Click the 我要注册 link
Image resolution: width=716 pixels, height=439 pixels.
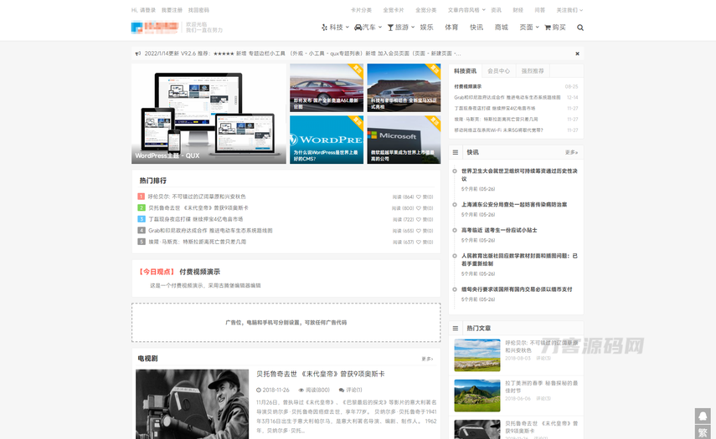pos(172,10)
